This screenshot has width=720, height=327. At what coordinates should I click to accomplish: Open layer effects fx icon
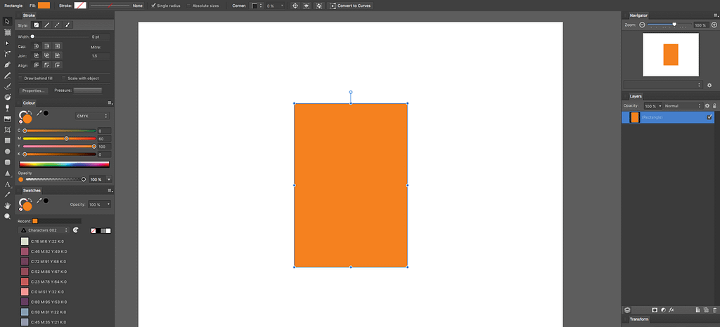coord(672,309)
